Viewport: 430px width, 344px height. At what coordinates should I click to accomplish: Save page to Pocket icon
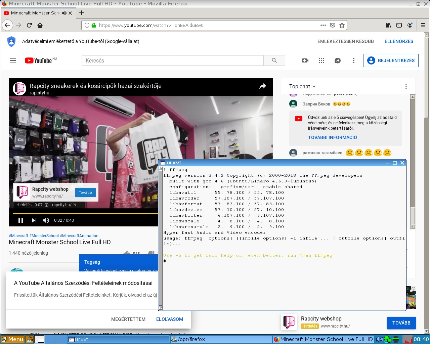point(333,25)
